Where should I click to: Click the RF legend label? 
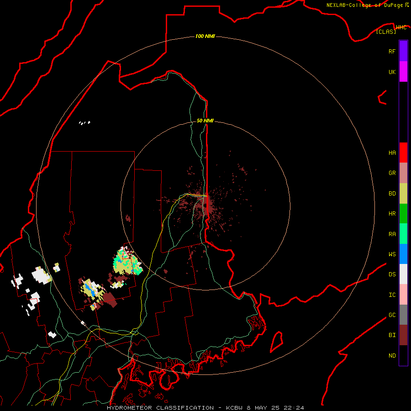coord(392,51)
